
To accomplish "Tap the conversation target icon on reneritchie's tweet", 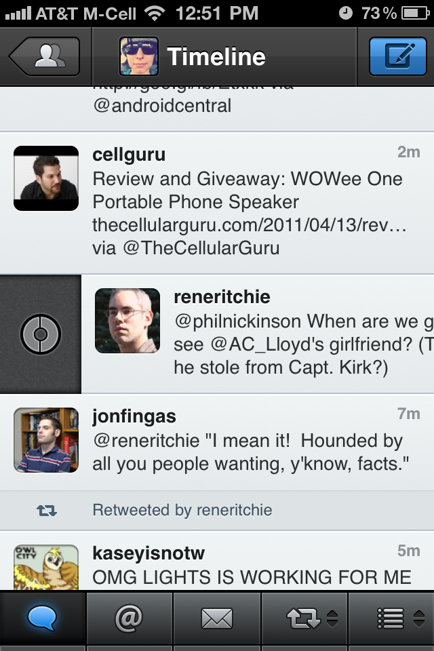I will [41, 334].
